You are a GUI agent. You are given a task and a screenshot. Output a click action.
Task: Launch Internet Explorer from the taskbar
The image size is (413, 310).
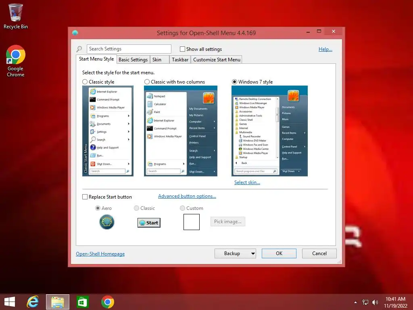click(x=33, y=302)
